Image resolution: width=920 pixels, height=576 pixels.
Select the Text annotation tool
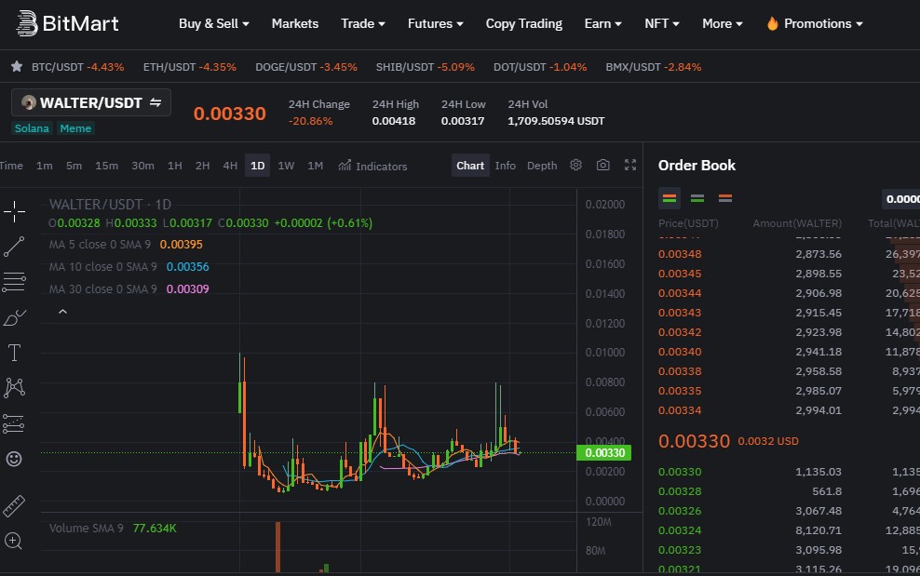[x=14, y=353]
